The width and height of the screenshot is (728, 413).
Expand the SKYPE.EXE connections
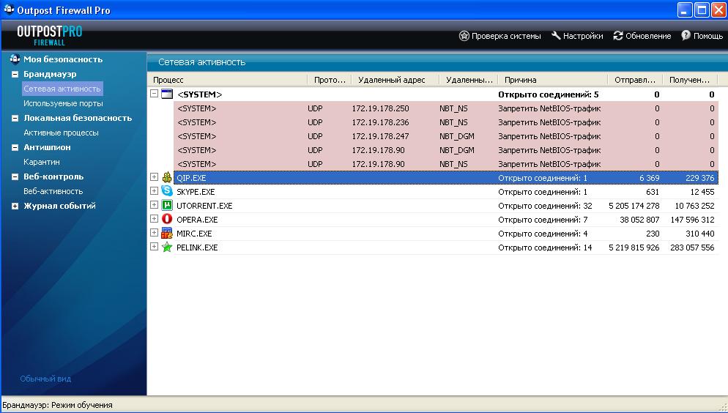154,190
